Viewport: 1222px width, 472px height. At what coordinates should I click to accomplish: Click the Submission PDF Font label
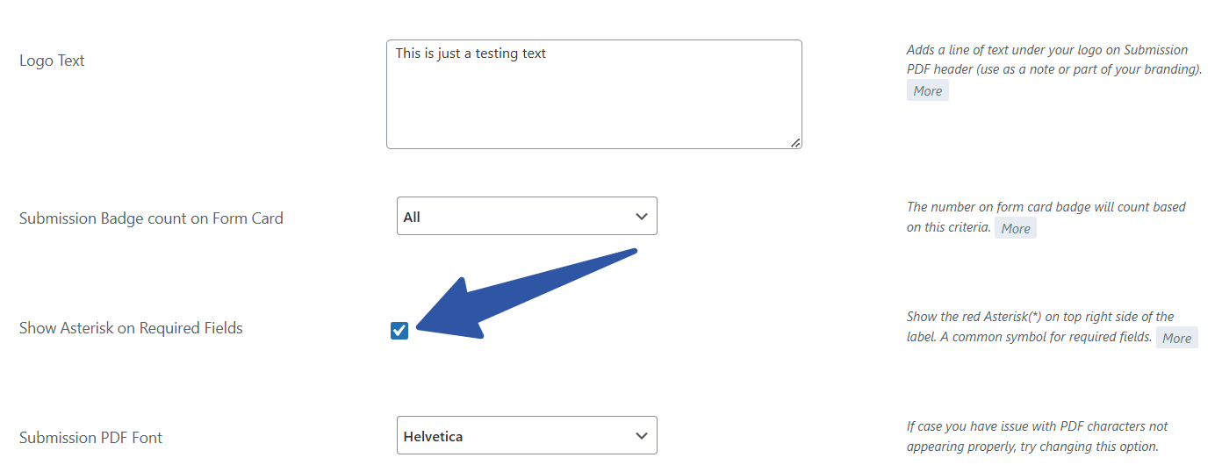pos(90,438)
